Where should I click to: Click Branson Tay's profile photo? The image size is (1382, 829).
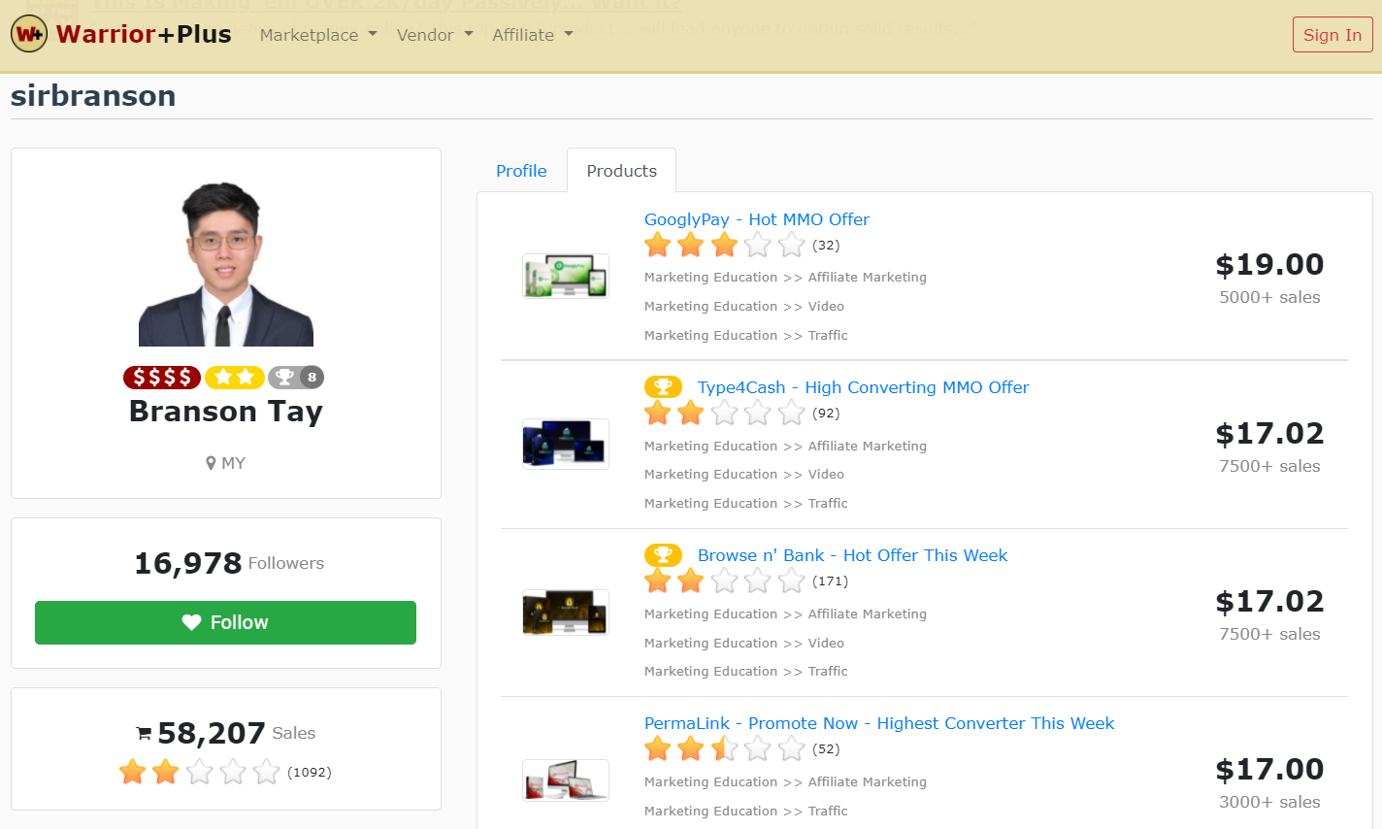pyautogui.click(x=226, y=263)
